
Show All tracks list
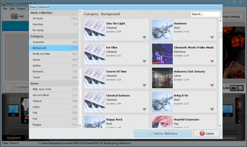click(54, 18)
